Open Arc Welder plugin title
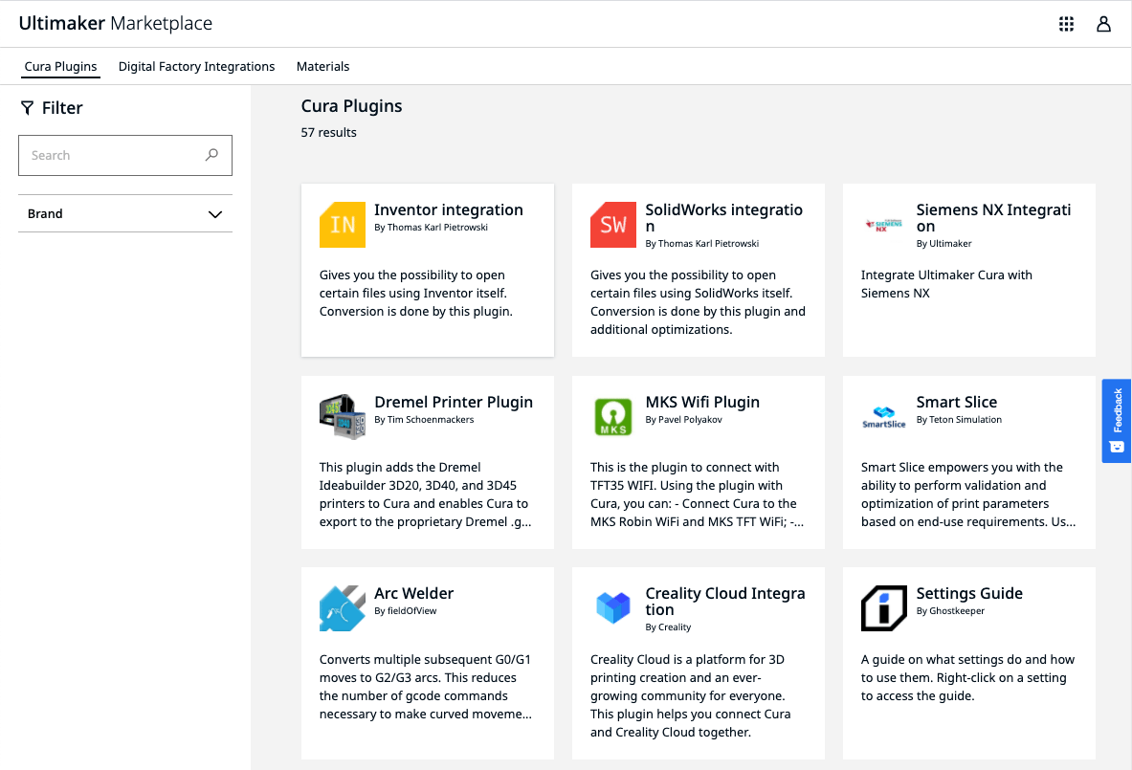The height and width of the screenshot is (770, 1132). pyautogui.click(x=413, y=593)
